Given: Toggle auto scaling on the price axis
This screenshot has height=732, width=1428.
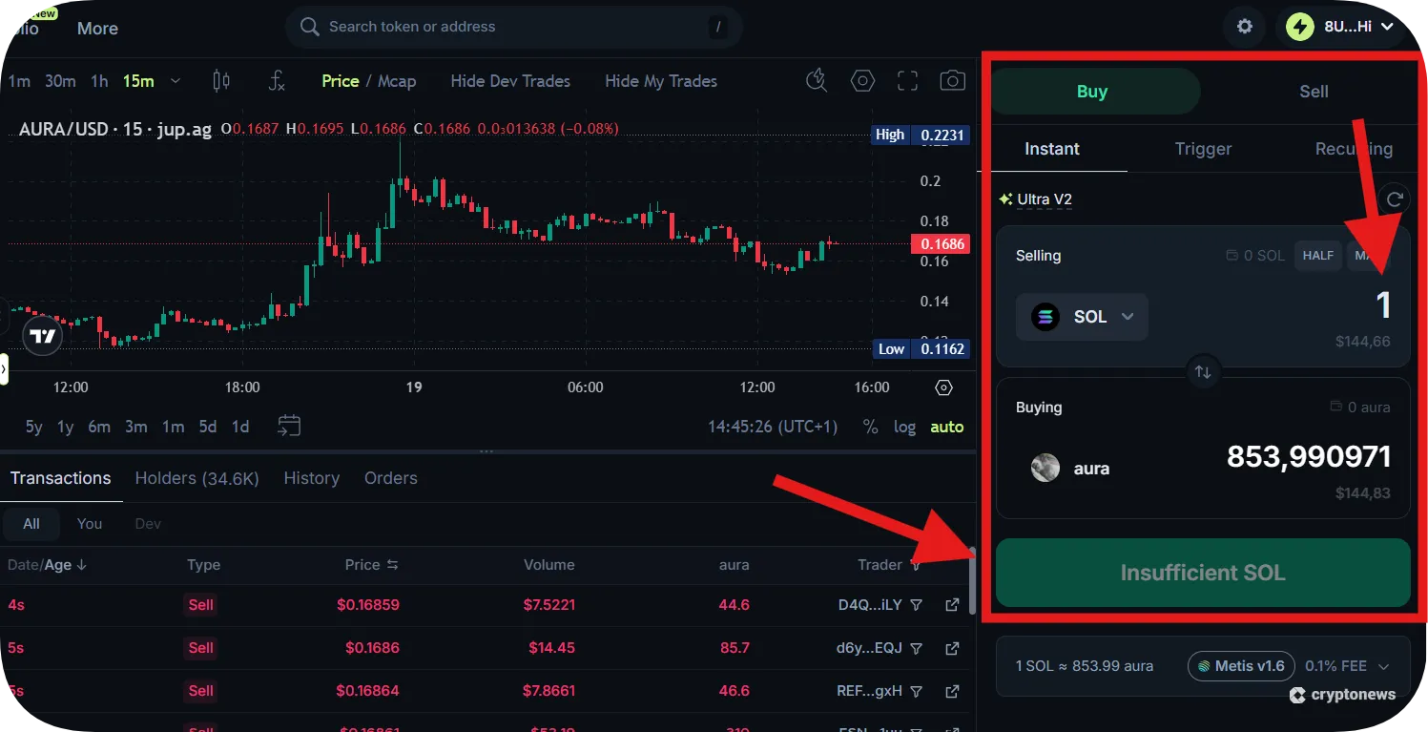Looking at the screenshot, I should pos(945,427).
